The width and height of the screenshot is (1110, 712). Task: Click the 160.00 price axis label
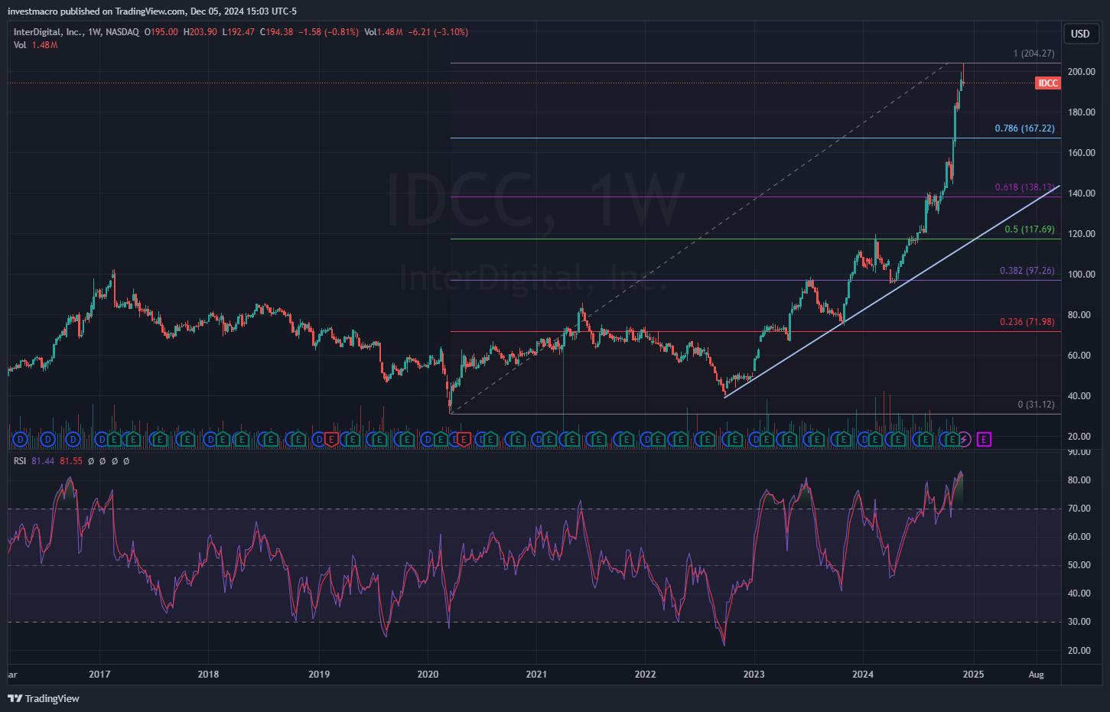1082,153
